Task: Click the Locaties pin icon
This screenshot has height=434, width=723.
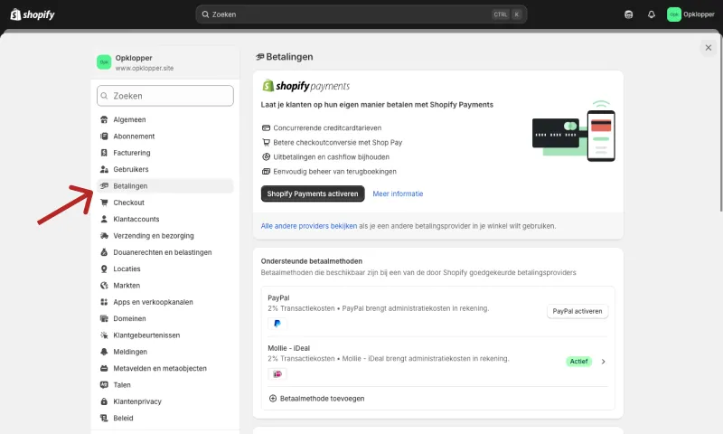Action: pos(104,269)
